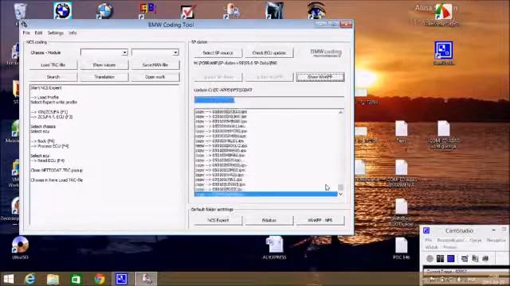Click scroll-down arrow of copy log list
The height and width of the screenshot is (286, 510).
[x=340, y=194]
